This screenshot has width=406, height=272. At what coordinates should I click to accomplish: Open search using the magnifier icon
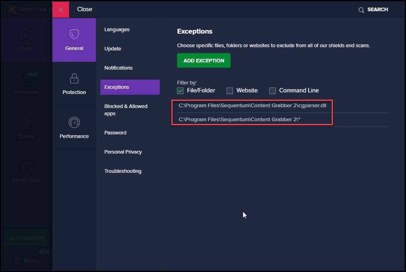coord(361,9)
